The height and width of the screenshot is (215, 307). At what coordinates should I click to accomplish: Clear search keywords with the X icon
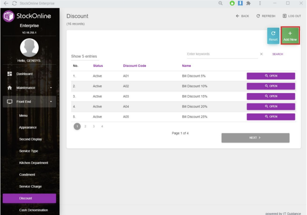coord(261,54)
